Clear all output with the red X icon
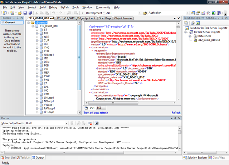The height and width of the screenshot is (165, 229). (x=90, y=123)
